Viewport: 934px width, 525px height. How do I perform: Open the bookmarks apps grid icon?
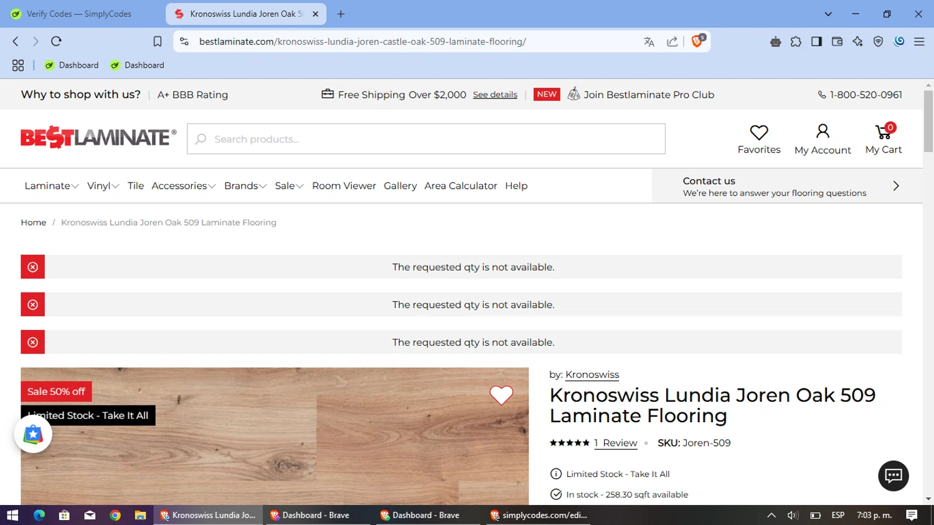point(18,65)
